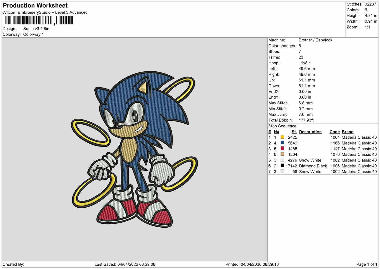Viewport: 380px width, 269px height.
Task: Click the yellow thread swatch for code 1064
Action: click(282, 137)
